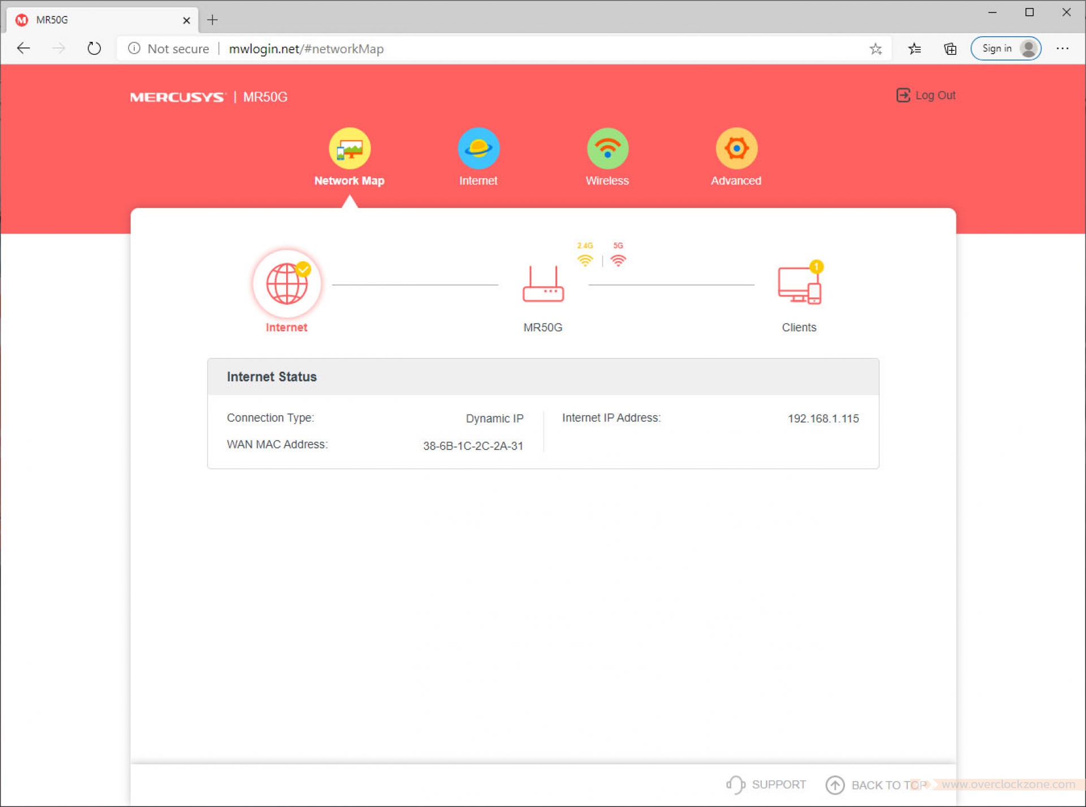Image resolution: width=1086 pixels, height=807 pixels.
Task: Open the browser favorites list
Action: (914, 49)
